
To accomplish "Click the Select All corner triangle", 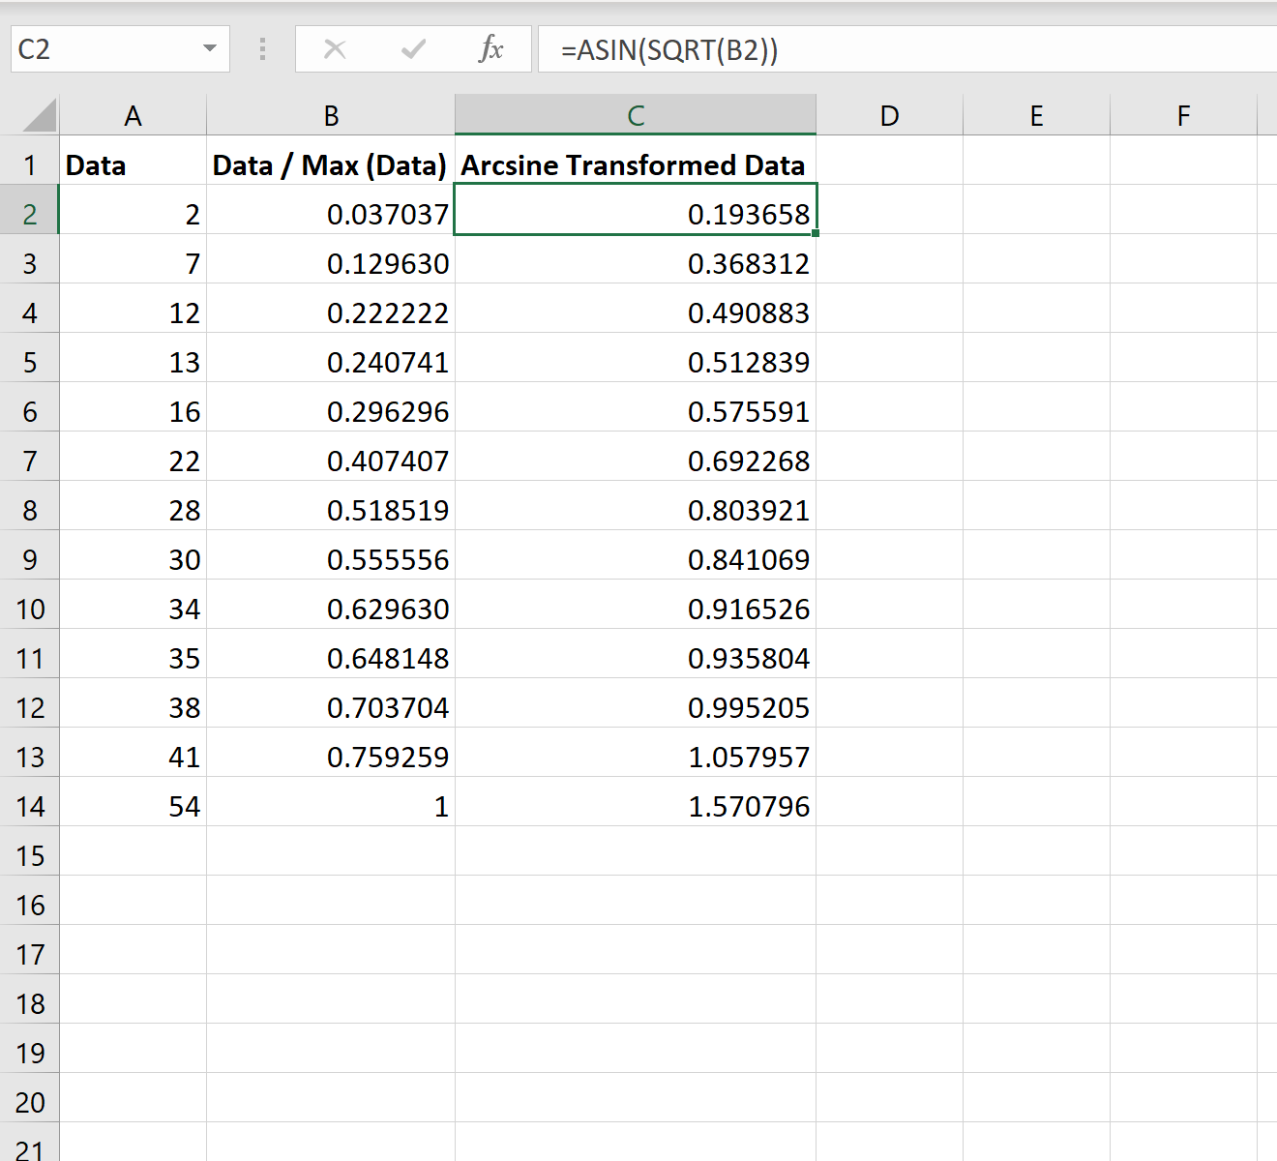I will [x=40, y=115].
